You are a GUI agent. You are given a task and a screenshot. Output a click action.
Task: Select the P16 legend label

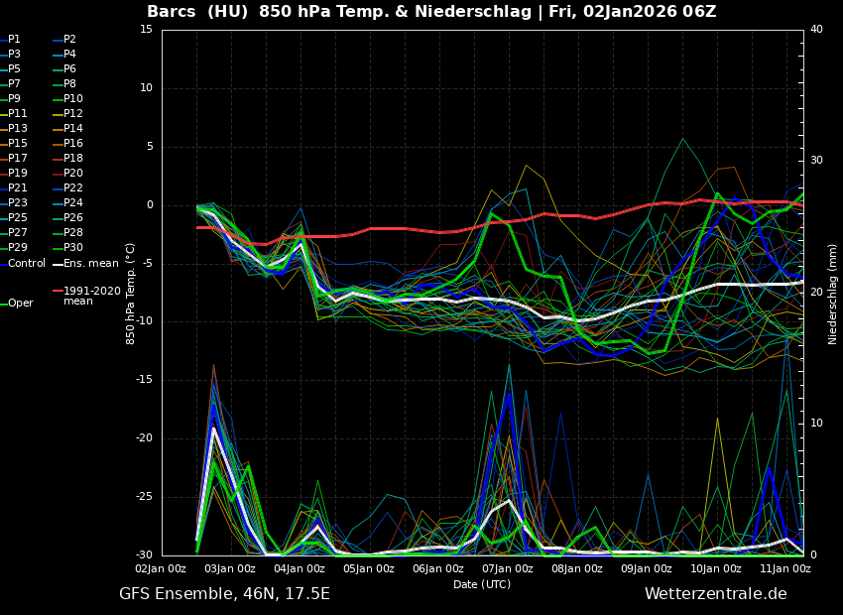click(72, 144)
